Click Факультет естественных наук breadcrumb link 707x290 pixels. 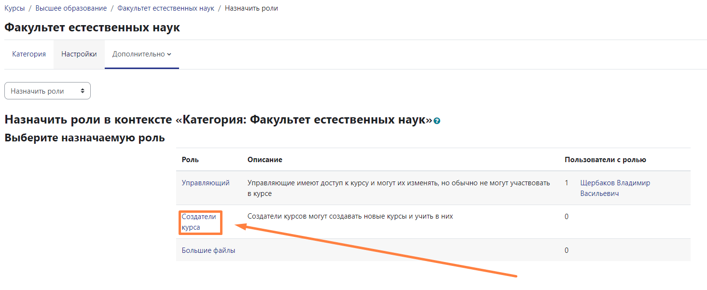tap(166, 8)
